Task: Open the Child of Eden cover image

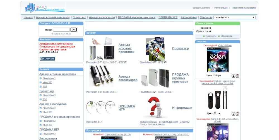Action: [218, 60]
